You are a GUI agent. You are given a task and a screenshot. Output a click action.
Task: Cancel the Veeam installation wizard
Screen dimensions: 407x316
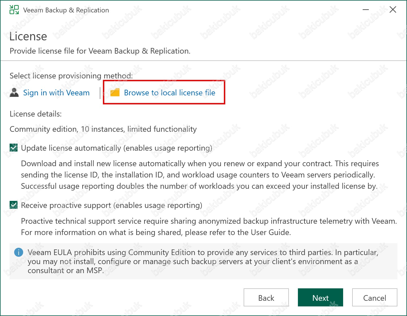[x=374, y=298]
